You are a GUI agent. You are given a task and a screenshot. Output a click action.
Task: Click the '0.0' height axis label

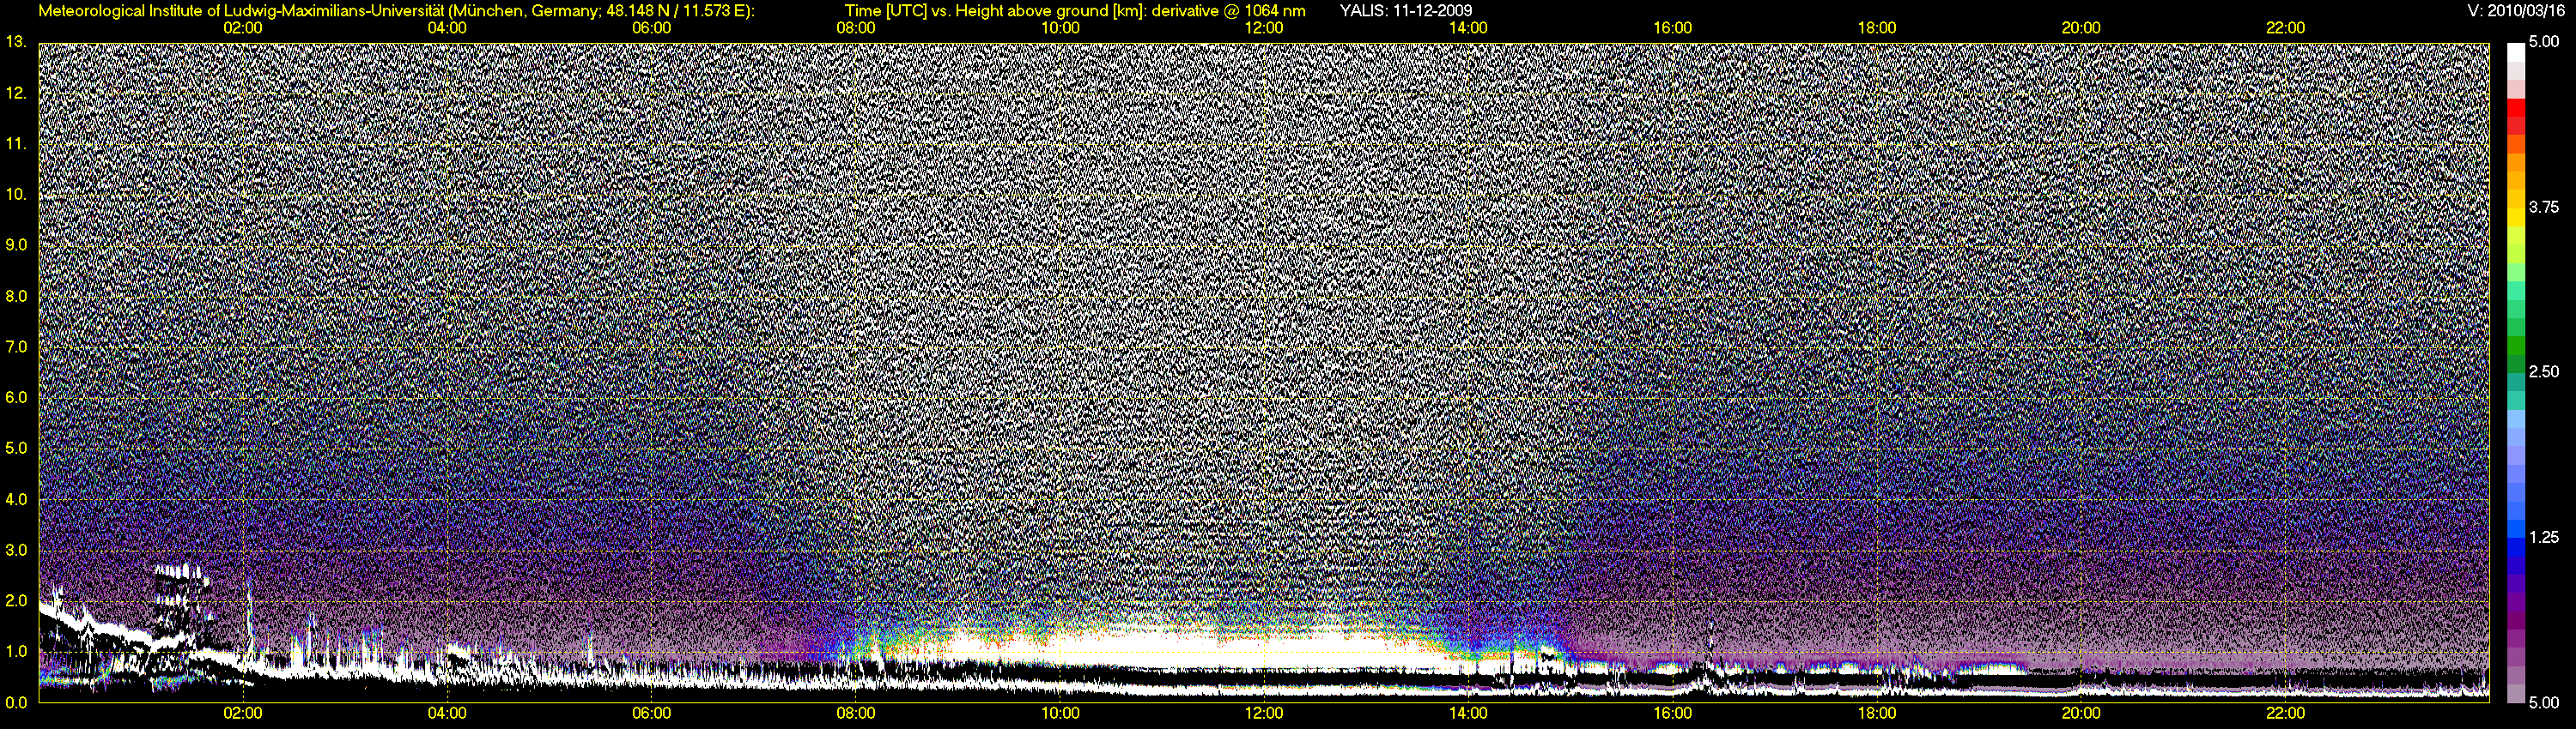coord(16,702)
